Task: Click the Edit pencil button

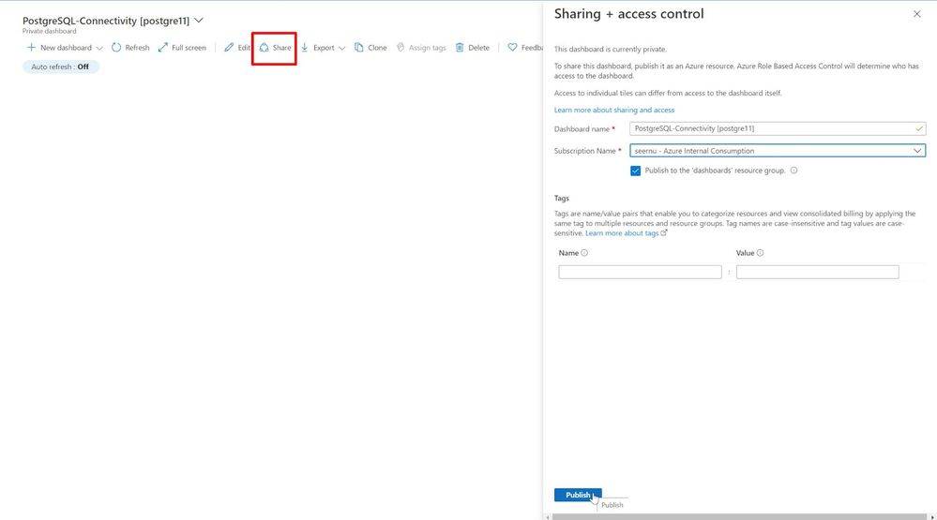Action: click(237, 47)
